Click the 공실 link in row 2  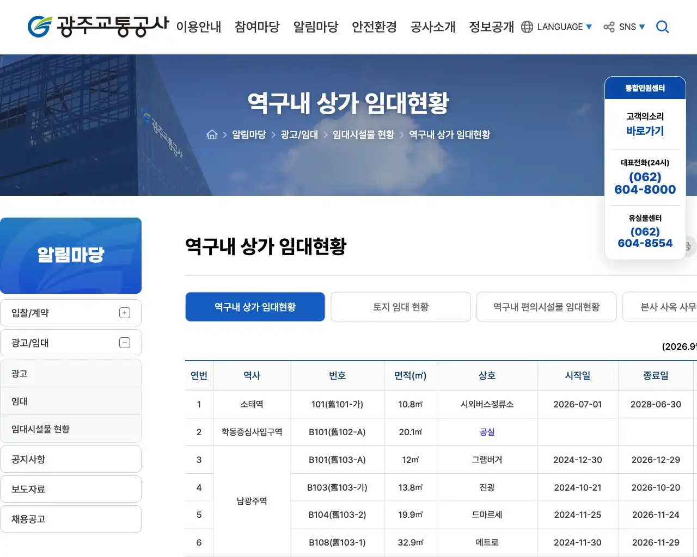[x=487, y=432]
